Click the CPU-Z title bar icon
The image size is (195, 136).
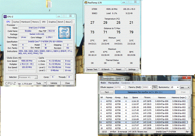pyautogui.click(x=5, y=17)
